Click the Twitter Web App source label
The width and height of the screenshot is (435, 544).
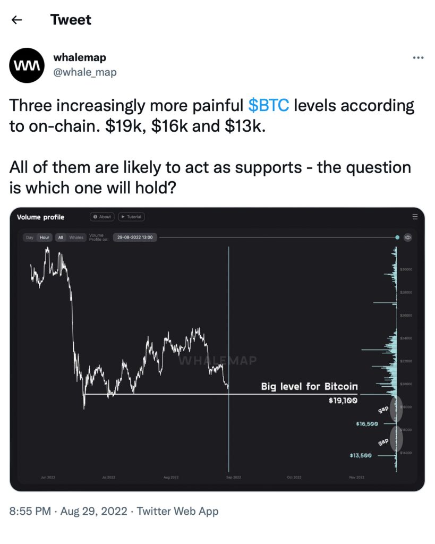tap(177, 511)
